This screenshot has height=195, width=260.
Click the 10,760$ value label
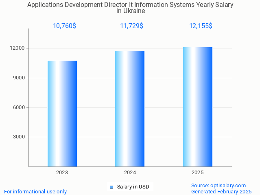pos(65,26)
